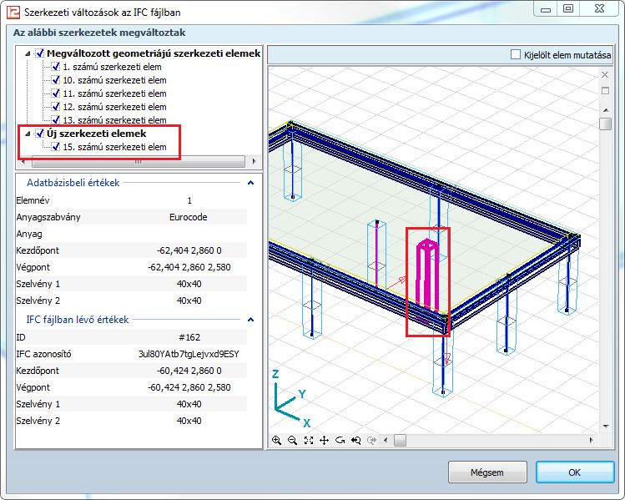Viewport: 625px width, 500px height.
Task: Uncheck 10. számú szerkezeti elem
Action: [56, 80]
